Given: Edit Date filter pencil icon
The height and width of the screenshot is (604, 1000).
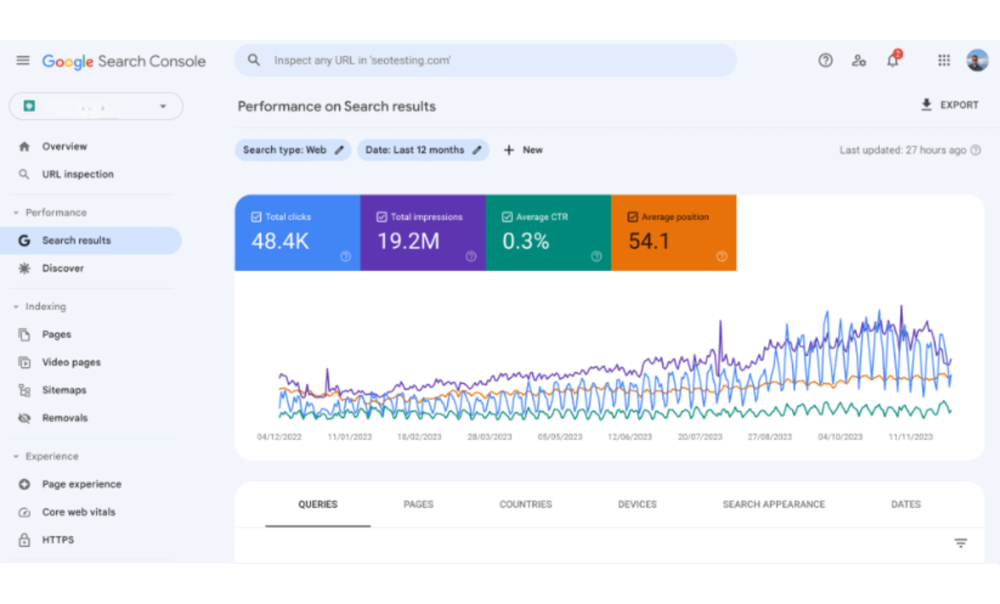Looking at the screenshot, I should (477, 150).
